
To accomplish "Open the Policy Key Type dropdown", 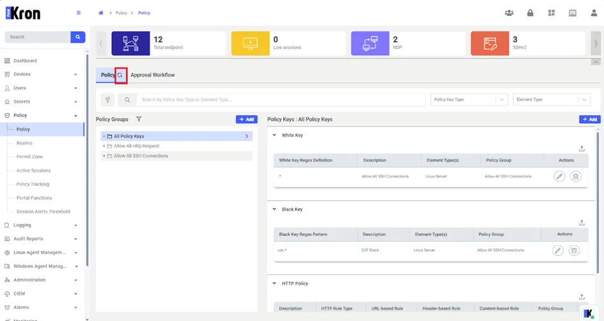I will (x=469, y=100).
